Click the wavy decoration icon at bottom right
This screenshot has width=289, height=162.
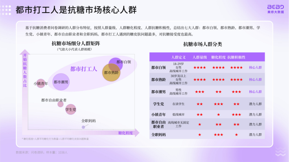coord(280,151)
